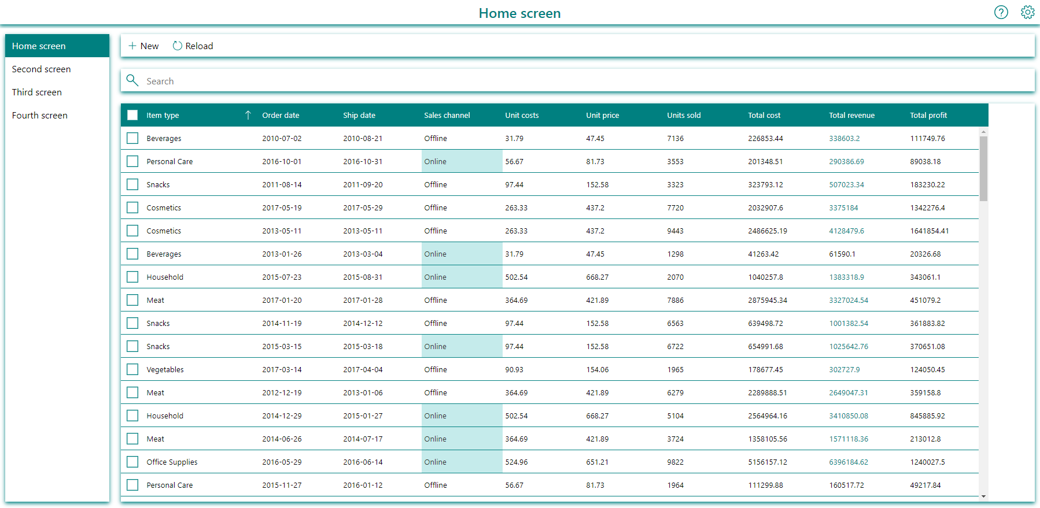Sort by Order date column header
This screenshot has width=1040, height=508.
click(281, 115)
